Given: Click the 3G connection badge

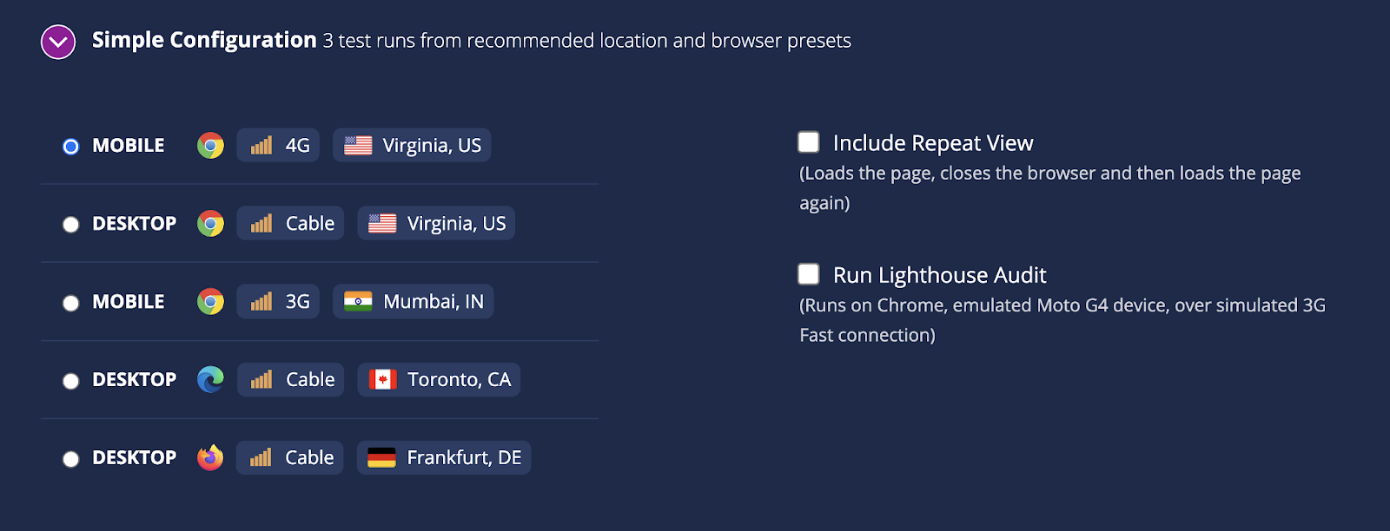Looking at the screenshot, I should point(278,302).
